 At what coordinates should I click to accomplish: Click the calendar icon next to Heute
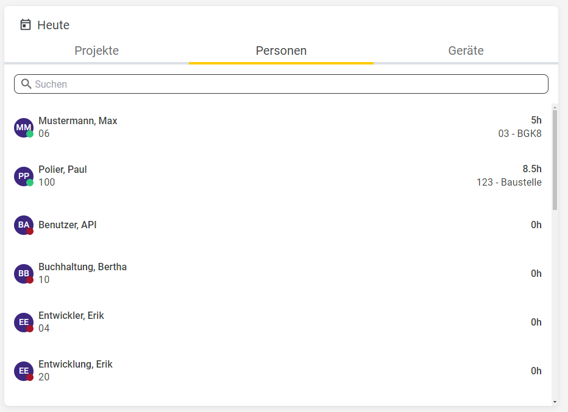tap(26, 24)
